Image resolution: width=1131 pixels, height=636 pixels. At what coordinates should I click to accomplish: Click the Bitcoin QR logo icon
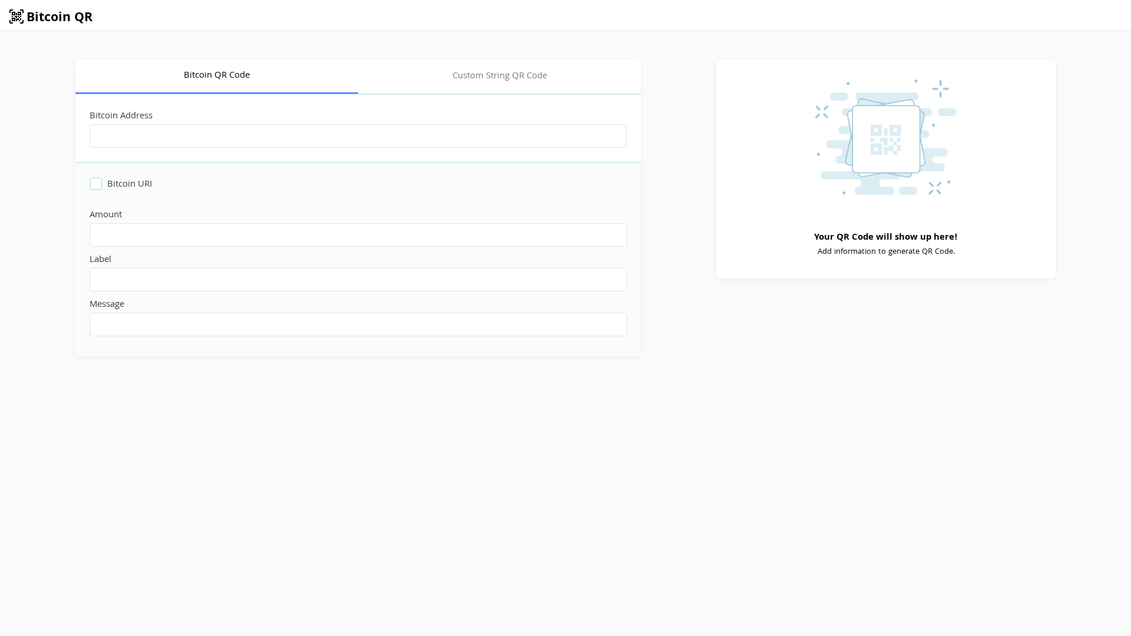[16, 16]
